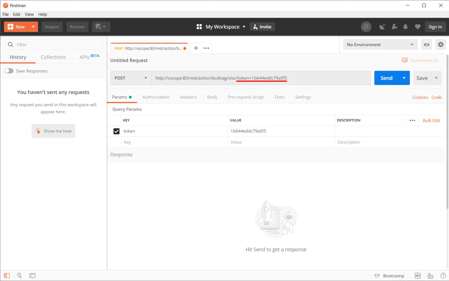The image size is (449, 281).
Task: Open the Postman Console icon
Action: point(32,276)
